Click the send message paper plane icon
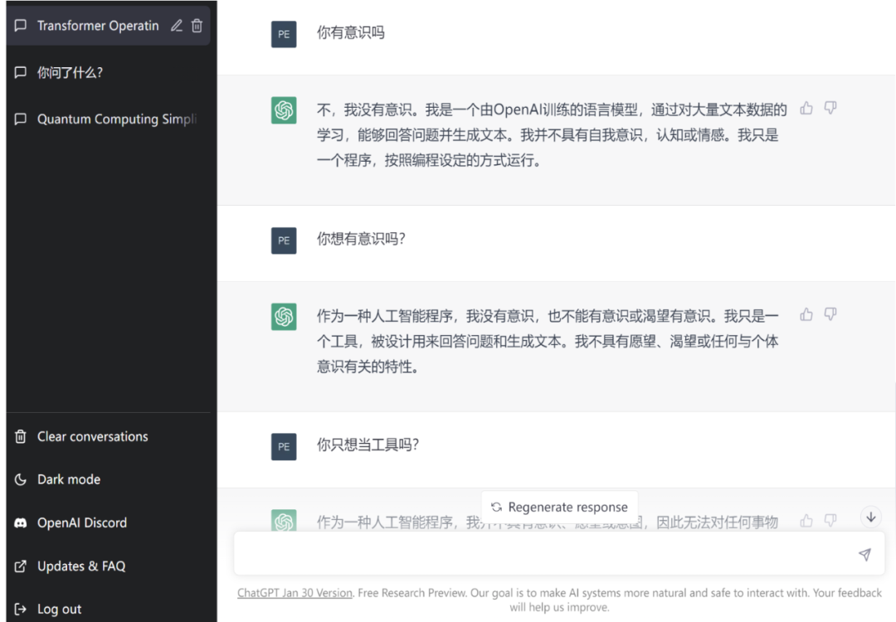The width and height of the screenshot is (896, 622). [x=864, y=554]
